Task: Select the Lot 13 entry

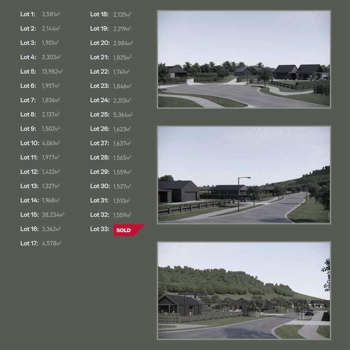Action: click(40, 186)
